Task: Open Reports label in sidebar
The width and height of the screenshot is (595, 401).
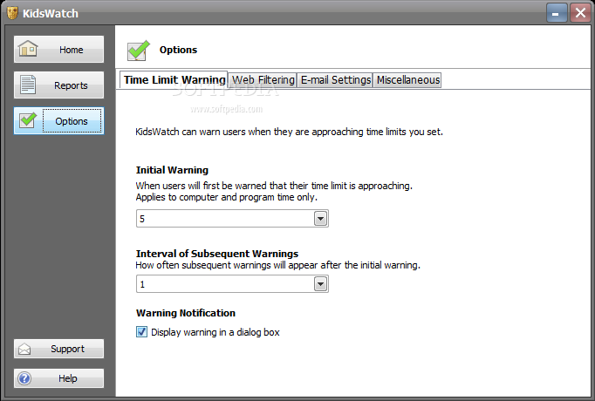Action: 71,85
